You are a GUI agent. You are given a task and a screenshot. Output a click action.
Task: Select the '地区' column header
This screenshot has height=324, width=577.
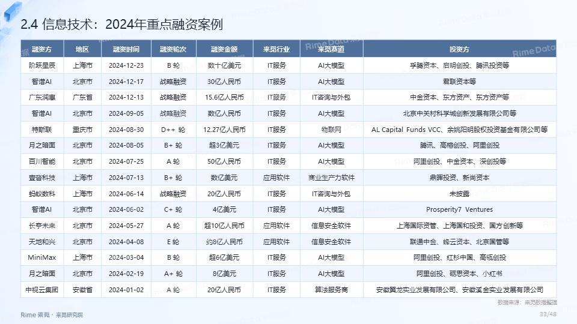click(x=82, y=49)
